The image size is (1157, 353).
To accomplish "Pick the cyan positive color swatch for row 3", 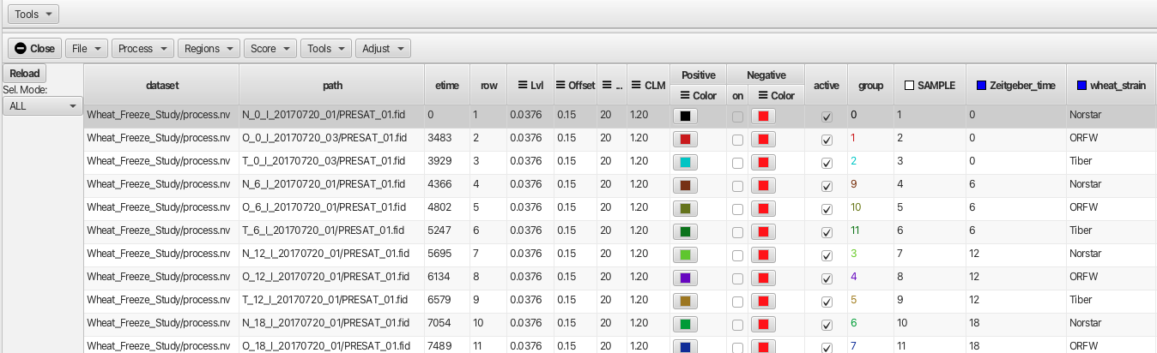I will click(685, 162).
